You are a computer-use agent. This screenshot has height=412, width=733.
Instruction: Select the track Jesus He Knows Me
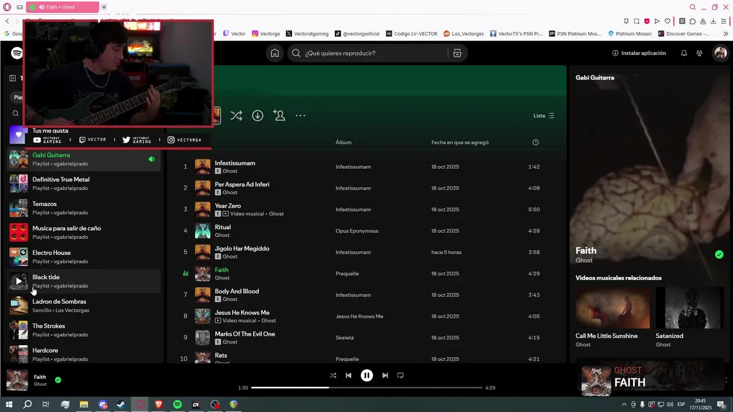[242, 312]
